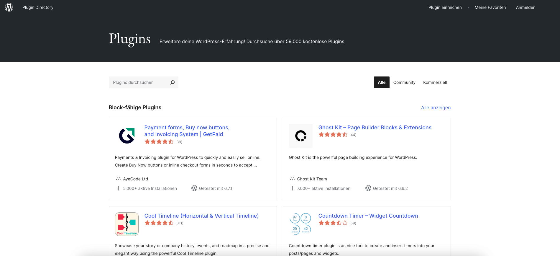Image resolution: width=560 pixels, height=256 pixels.
Task: Click Cool Timeline star rating
Action: point(159,223)
